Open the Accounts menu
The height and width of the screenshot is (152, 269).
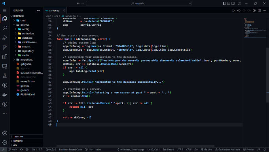pos(5,133)
